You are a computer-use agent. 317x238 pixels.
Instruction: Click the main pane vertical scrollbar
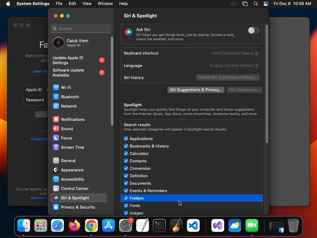pyautogui.click(x=267, y=84)
